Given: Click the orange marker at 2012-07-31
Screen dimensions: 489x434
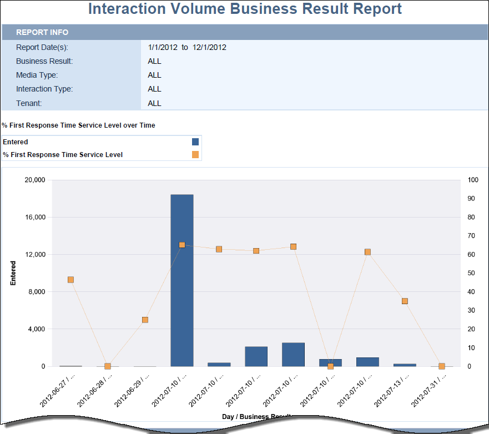Looking at the screenshot, I should pyautogui.click(x=442, y=366).
